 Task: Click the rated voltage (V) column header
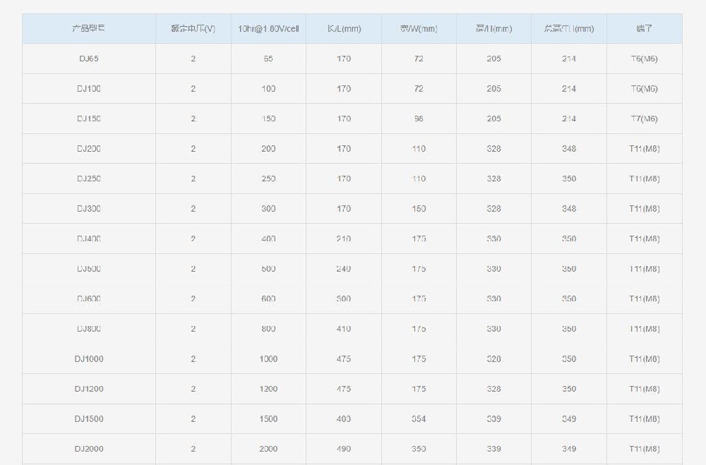point(193,29)
